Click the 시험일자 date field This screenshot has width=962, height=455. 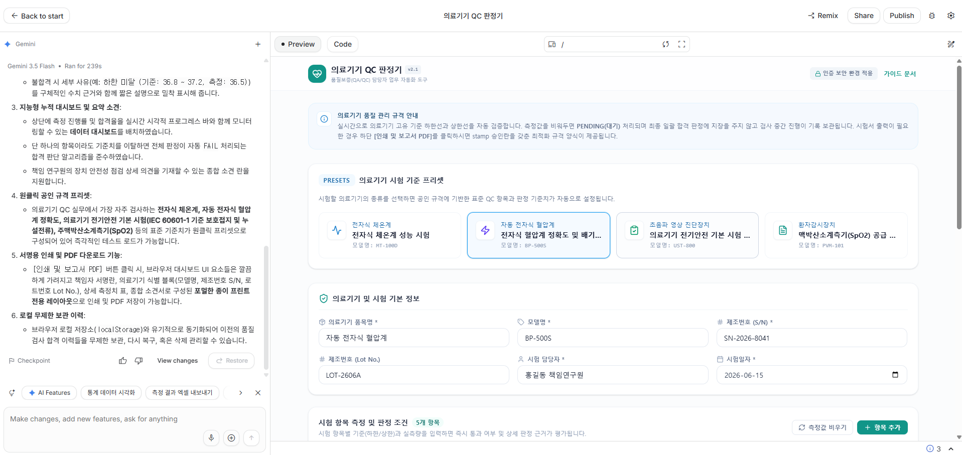(x=811, y=375)
